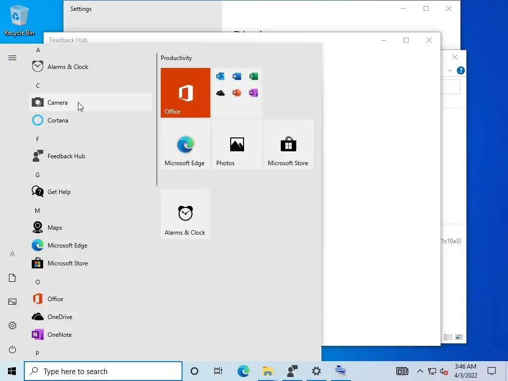The width and height of the screenshot is (508, 381).
Task: Click the Windows Start button
Action: pyautogui.click(x=12, y=371)
